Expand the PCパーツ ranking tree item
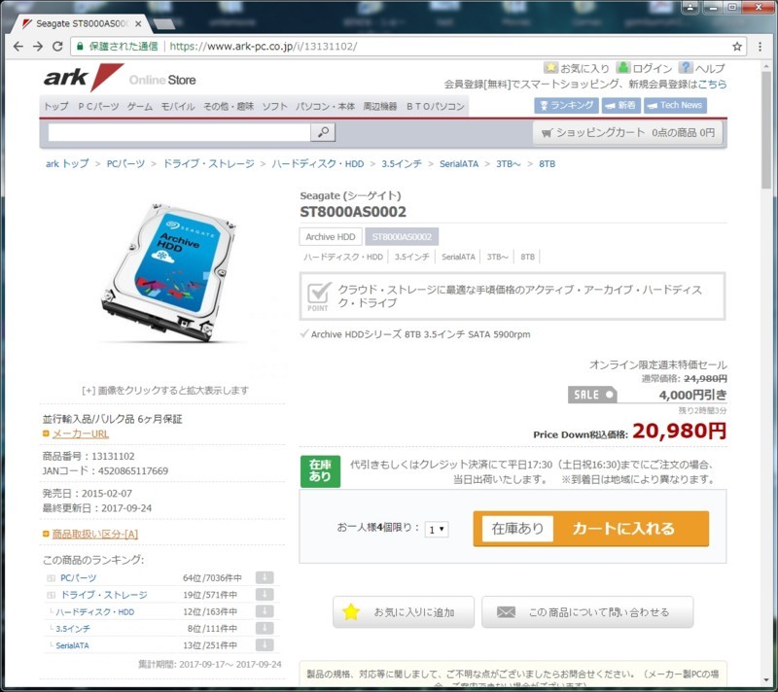 coord(51,578)
